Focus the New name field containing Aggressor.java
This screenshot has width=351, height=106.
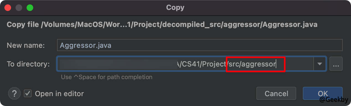(200, 45)
